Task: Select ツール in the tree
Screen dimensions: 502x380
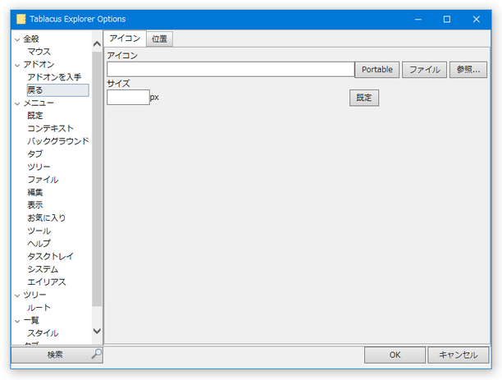Action: (39, 231)
